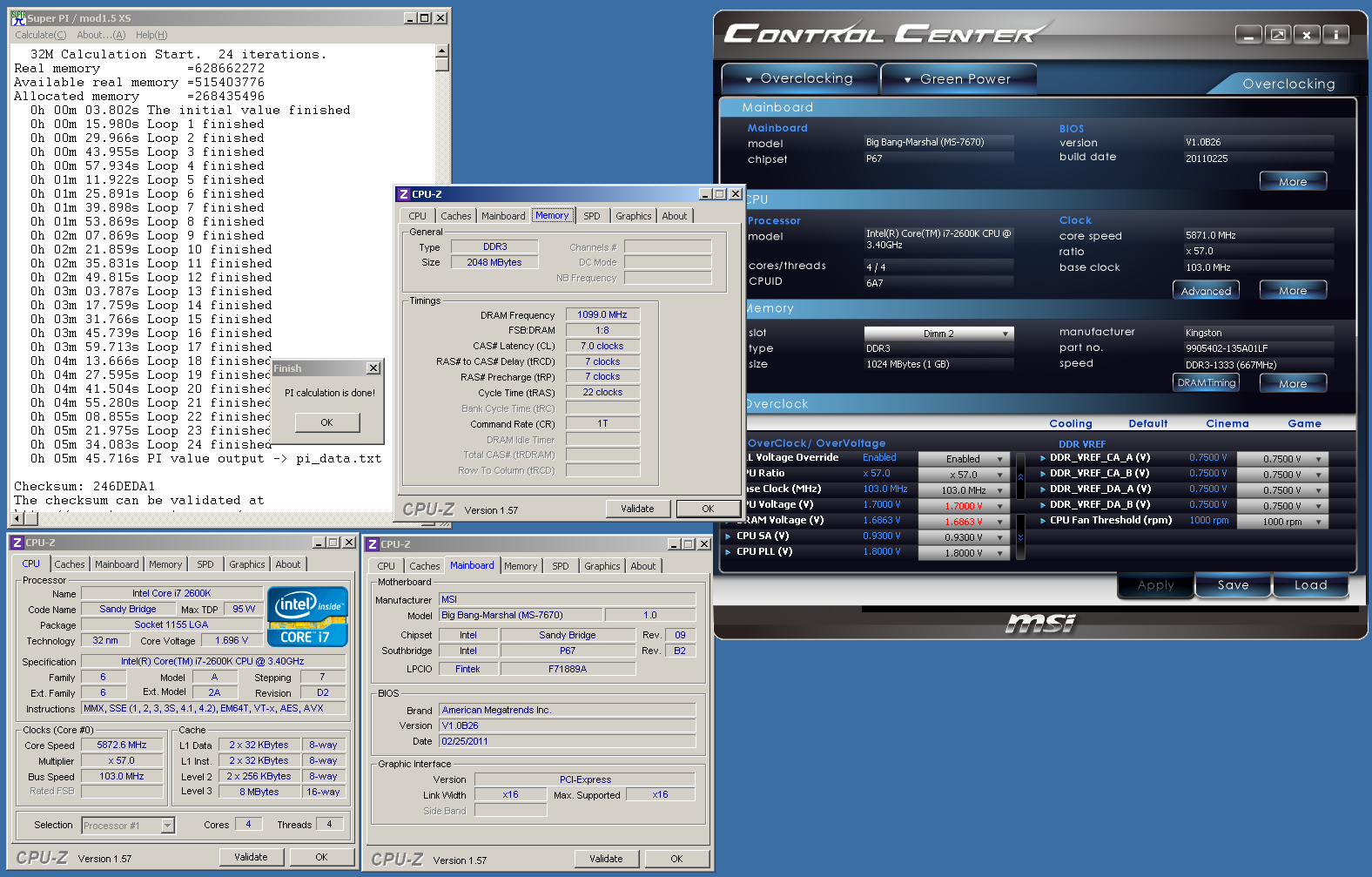Screen dimensions: 1372x877
Task: Open Processor #1 selection dropdown in CPU-Z
Action: [128, 826]
